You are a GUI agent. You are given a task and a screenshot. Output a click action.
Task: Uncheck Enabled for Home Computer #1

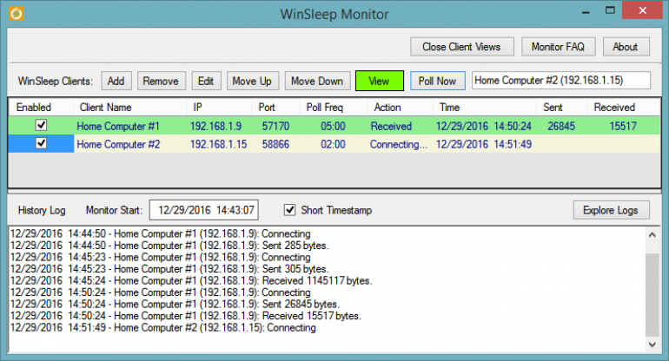click(41, 125)
